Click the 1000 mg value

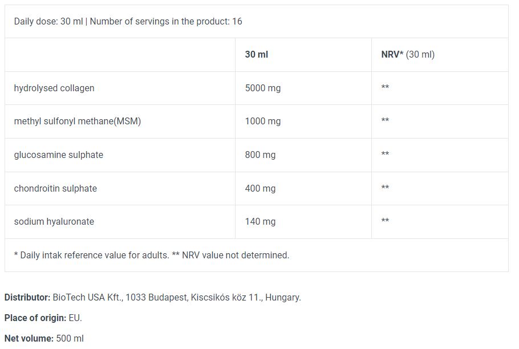262,121
